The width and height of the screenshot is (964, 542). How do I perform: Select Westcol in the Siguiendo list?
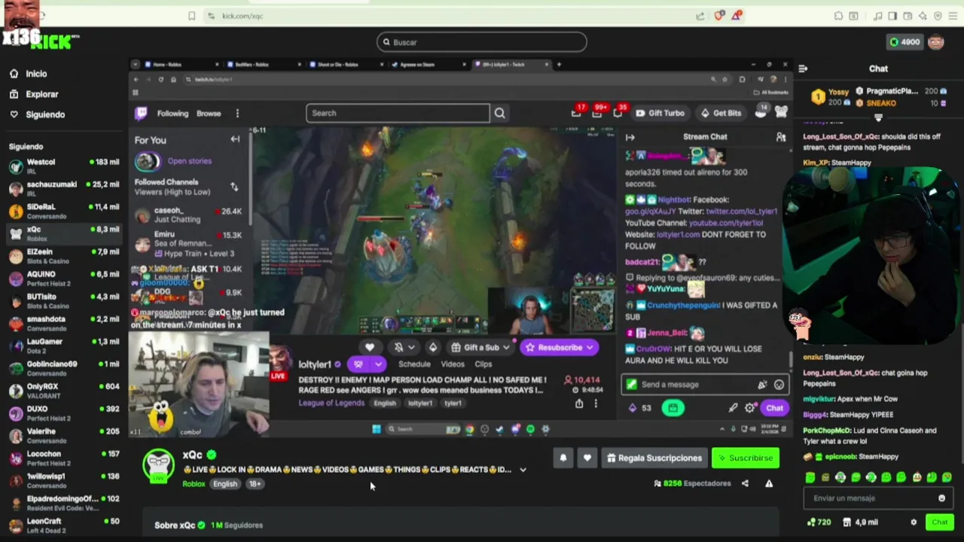pos(64,166)
